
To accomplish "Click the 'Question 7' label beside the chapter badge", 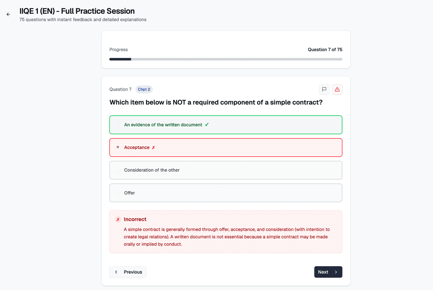I will (121, 89).
